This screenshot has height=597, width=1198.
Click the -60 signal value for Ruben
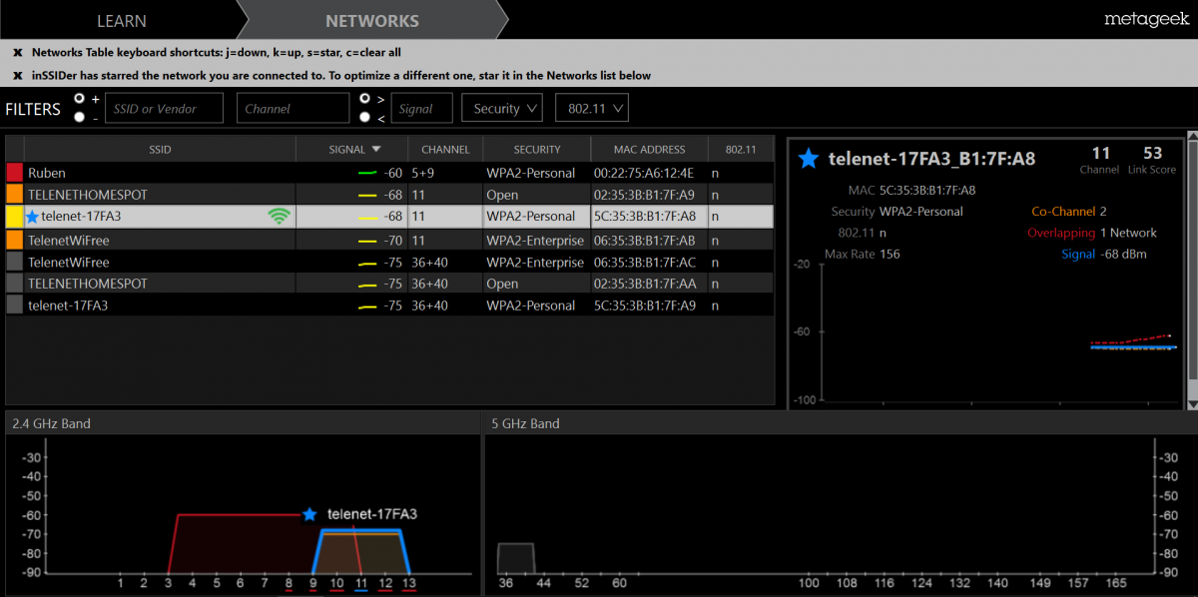[392, 173]
